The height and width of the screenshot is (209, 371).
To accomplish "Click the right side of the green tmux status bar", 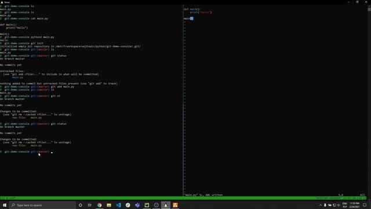I will pos(340,198).
